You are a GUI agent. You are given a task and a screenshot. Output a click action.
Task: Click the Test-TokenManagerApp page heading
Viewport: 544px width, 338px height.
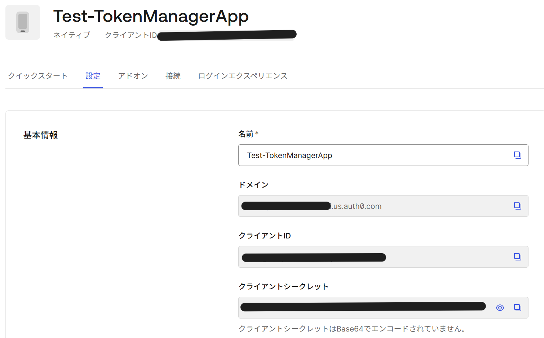tap(151, 16)
